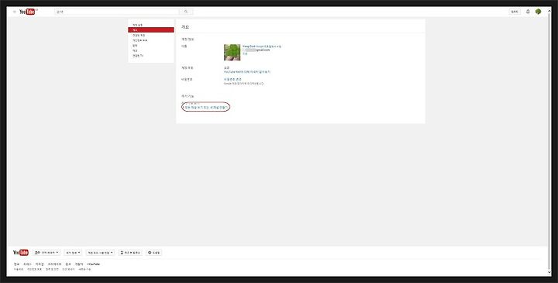Click the view all channels or create new channel link

[x=205, y=107]
